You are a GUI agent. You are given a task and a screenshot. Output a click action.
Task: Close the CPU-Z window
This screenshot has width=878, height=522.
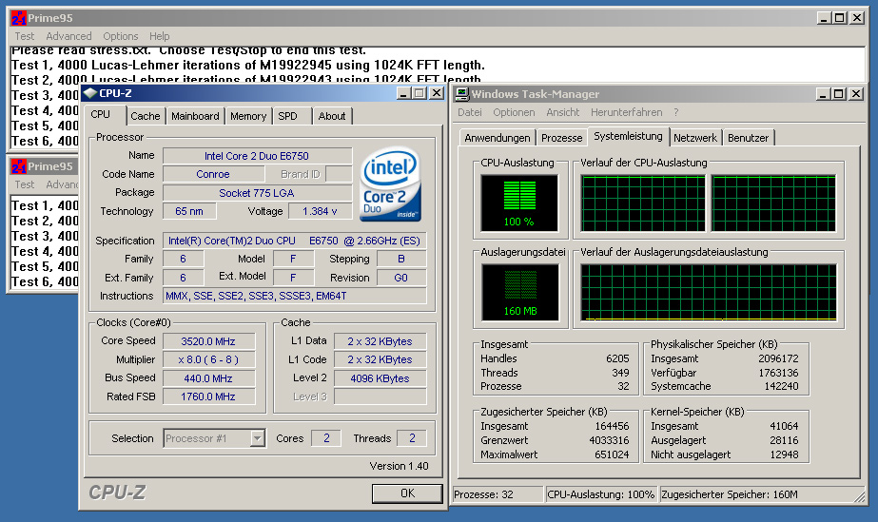[437, 93]
